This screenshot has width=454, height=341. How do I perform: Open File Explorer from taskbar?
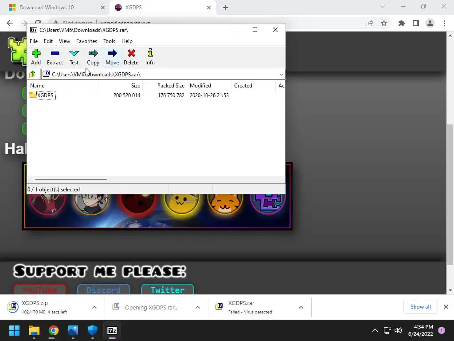point(34,330)
